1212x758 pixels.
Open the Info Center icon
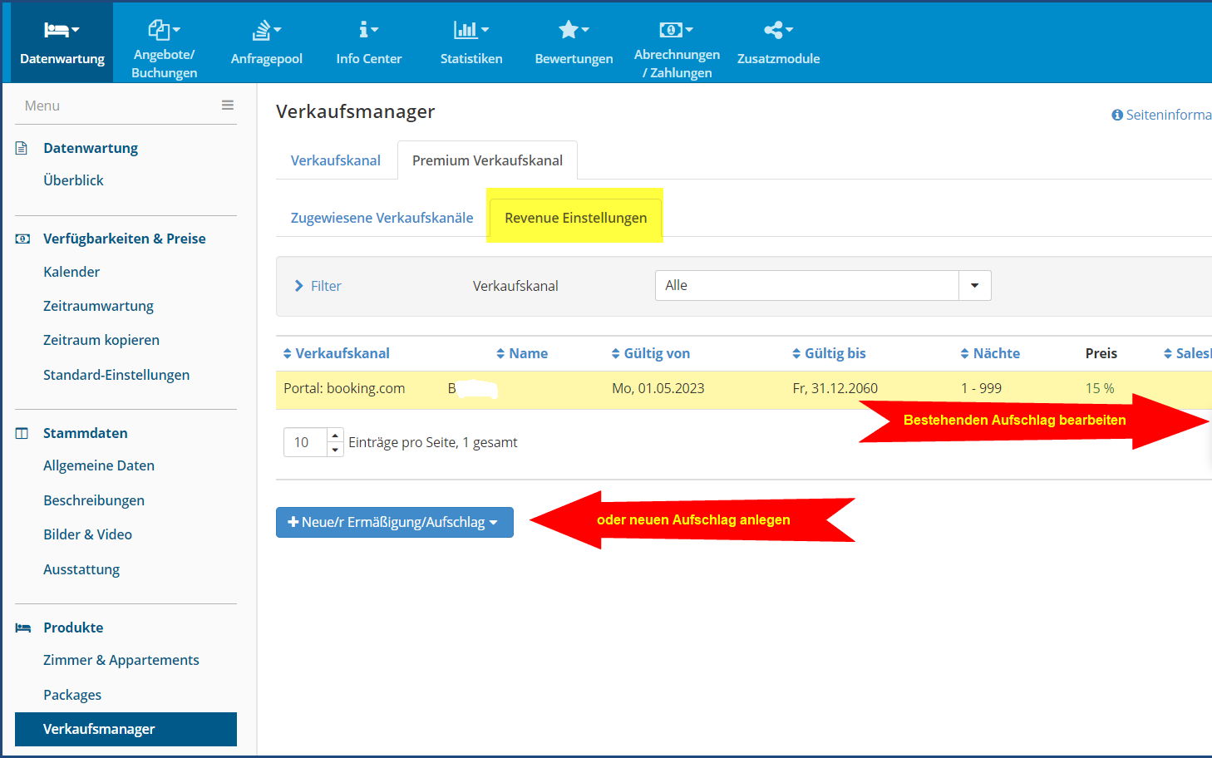pyautogui.click(x=368, y=30)
